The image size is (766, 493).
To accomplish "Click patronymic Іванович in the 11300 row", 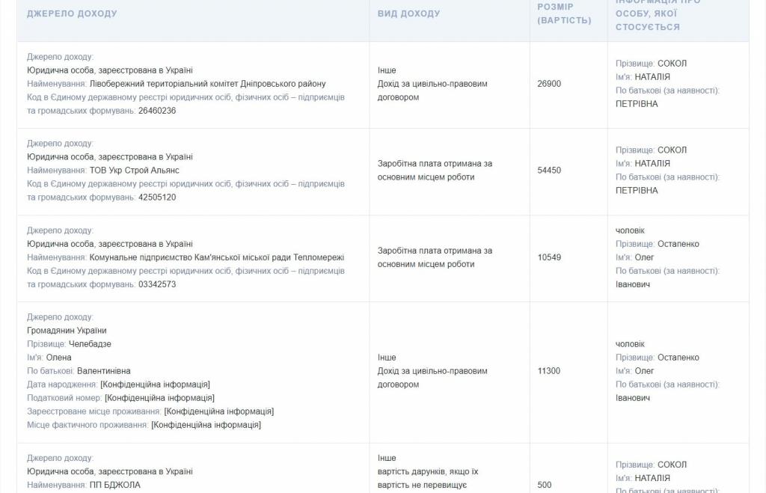I will [x=633, y=398].
